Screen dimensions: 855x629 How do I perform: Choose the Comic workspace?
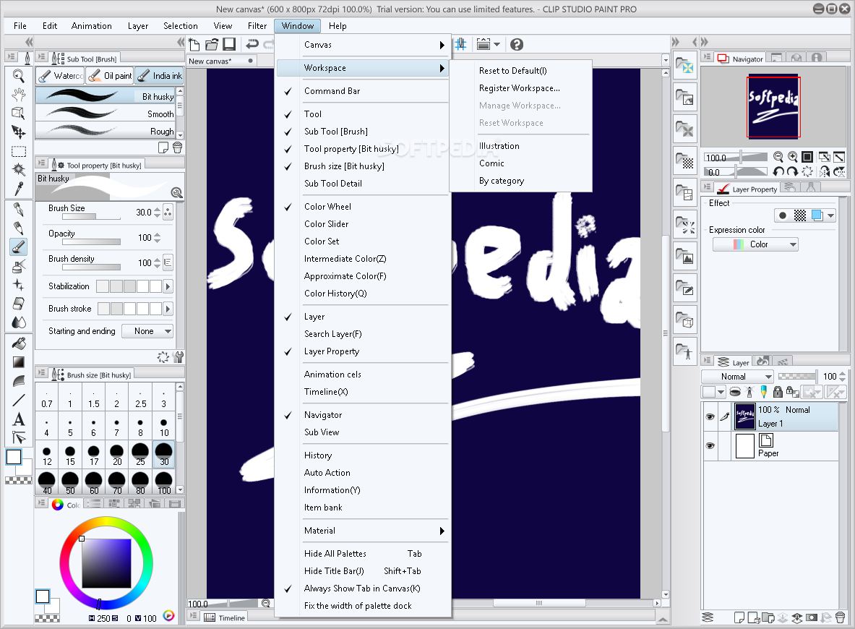click(491, 163)
